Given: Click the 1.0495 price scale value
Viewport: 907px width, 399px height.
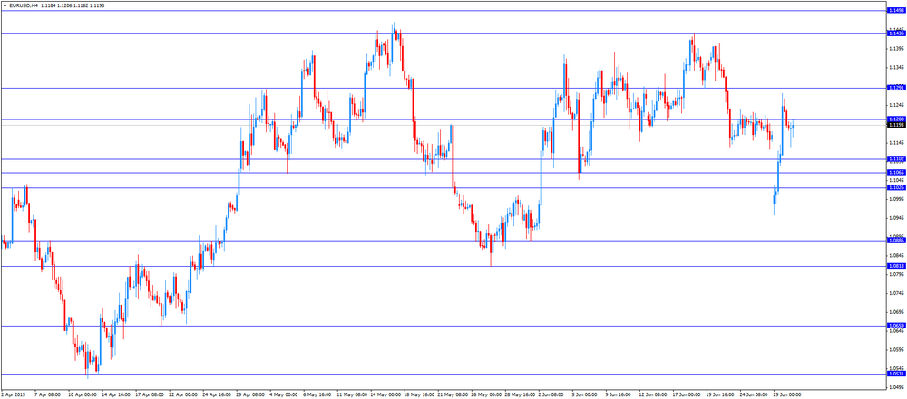Looking at the screenshot, I should point(897,387).
